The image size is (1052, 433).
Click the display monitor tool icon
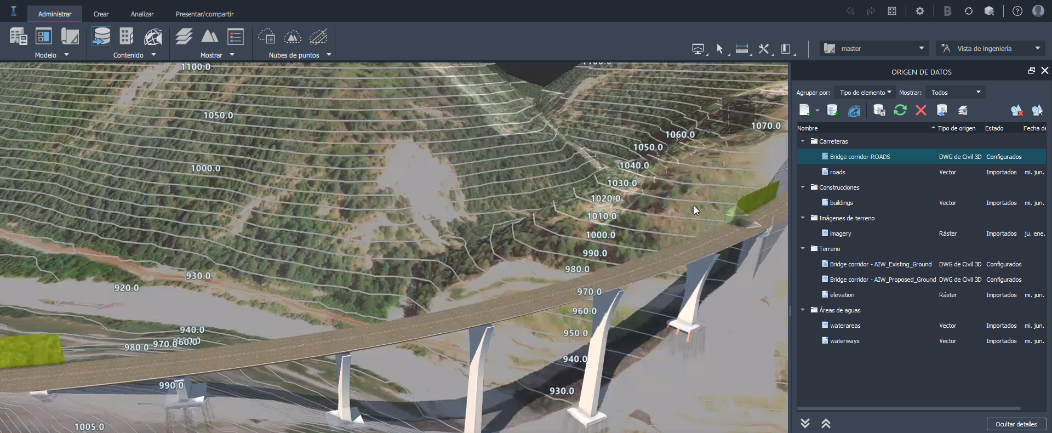(x=698, y=49)
